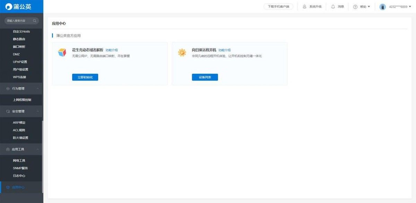Click the 系统升级 lock icon
The width and height of the screenshot is (416, 203).
[304, 7]
